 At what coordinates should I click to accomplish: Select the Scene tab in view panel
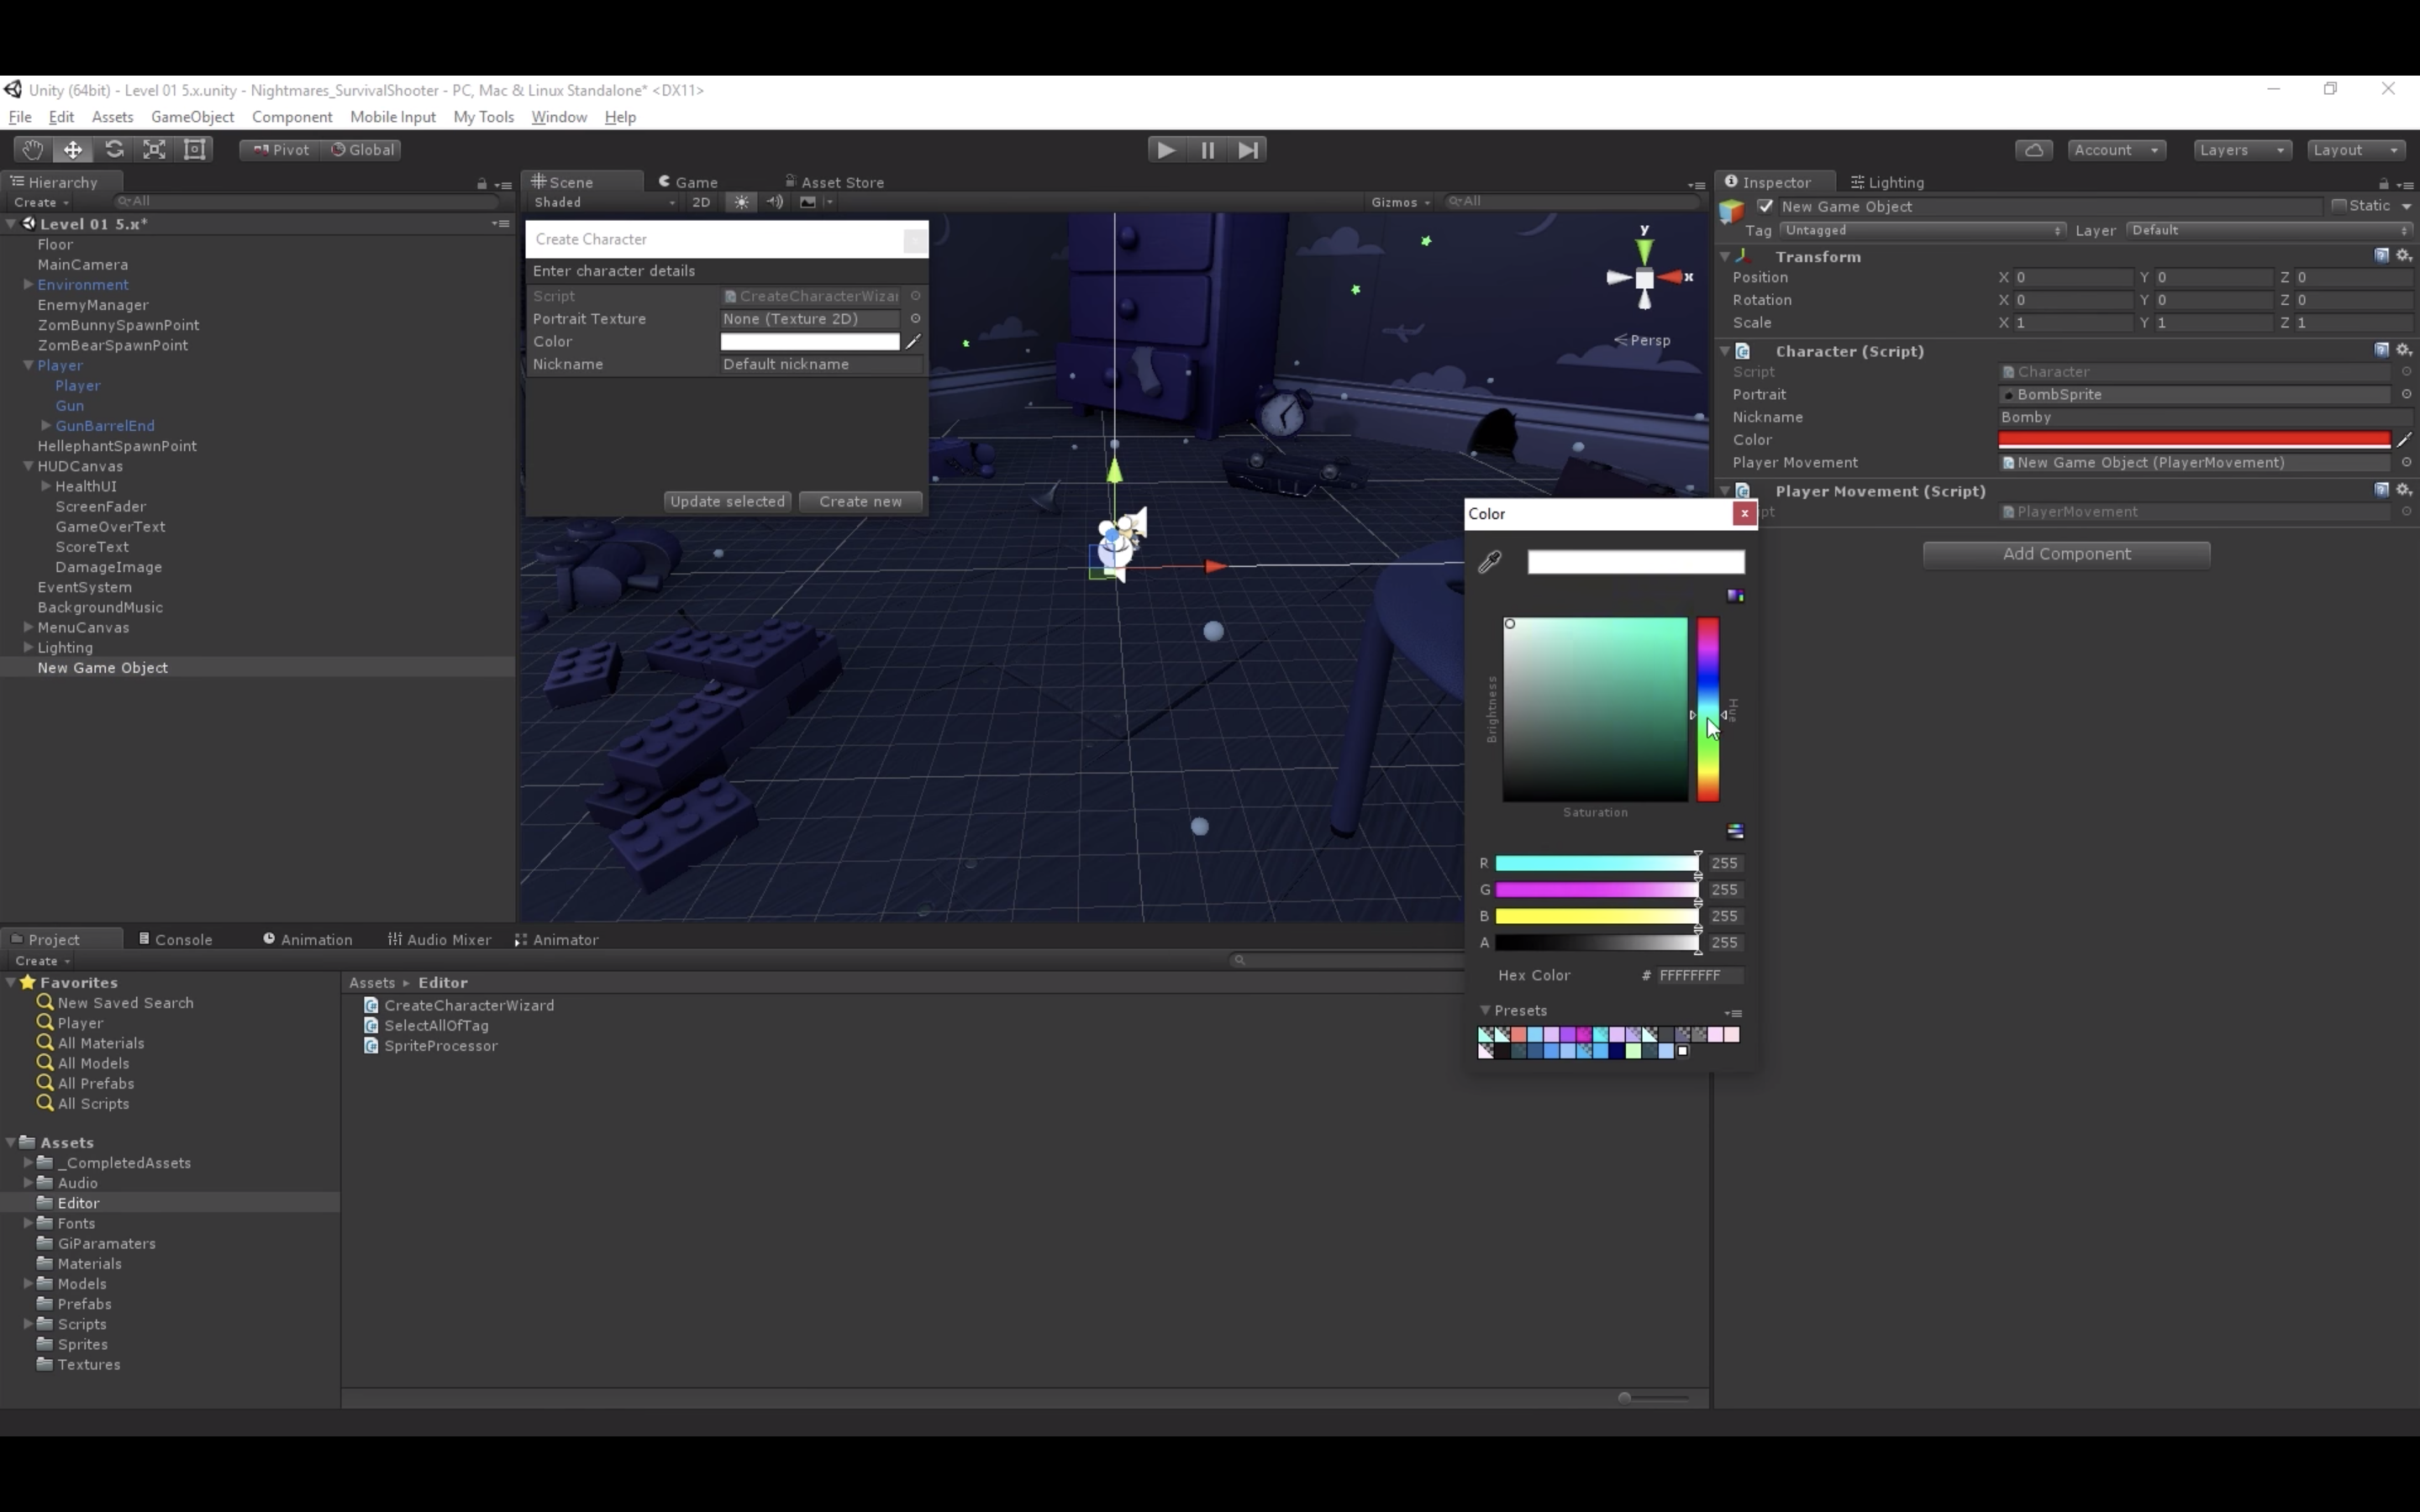pos(571,181)
